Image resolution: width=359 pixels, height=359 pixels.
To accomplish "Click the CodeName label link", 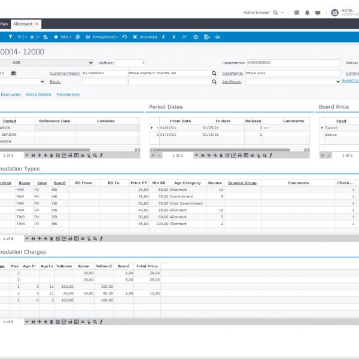I will [x=232, y=73].
